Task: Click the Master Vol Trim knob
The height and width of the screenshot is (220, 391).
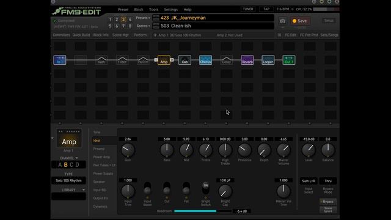Action: coord(283,191)
